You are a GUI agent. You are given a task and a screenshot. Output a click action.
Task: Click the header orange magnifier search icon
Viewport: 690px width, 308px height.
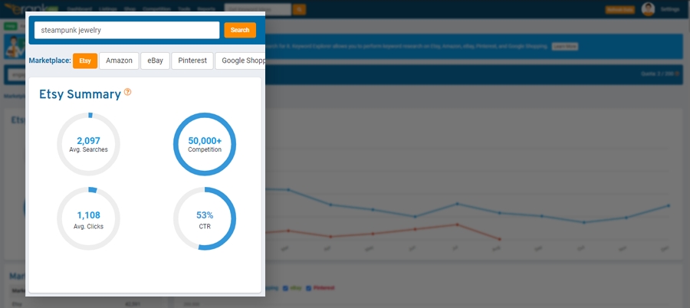coord(299,9)
